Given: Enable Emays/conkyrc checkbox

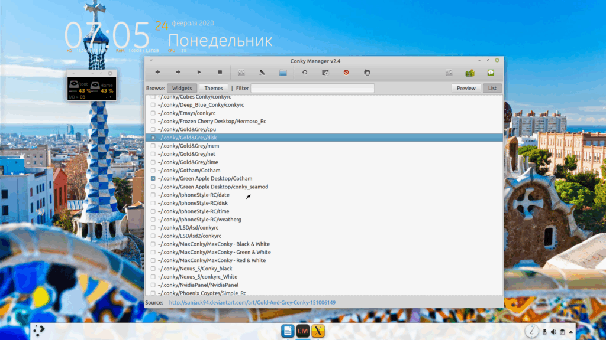Looking at the screenshot, I should pyautogui.click(x=153, y=113).
